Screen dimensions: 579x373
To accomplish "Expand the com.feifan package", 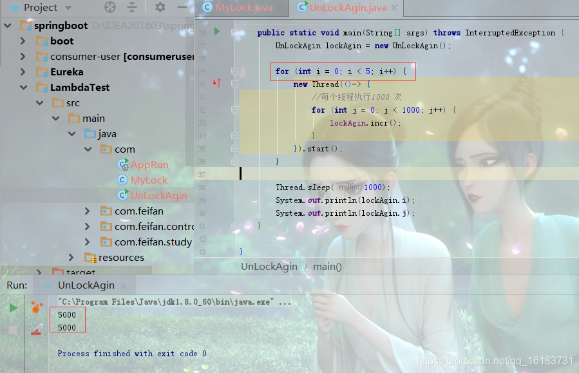I will click(x=88, y=211).
